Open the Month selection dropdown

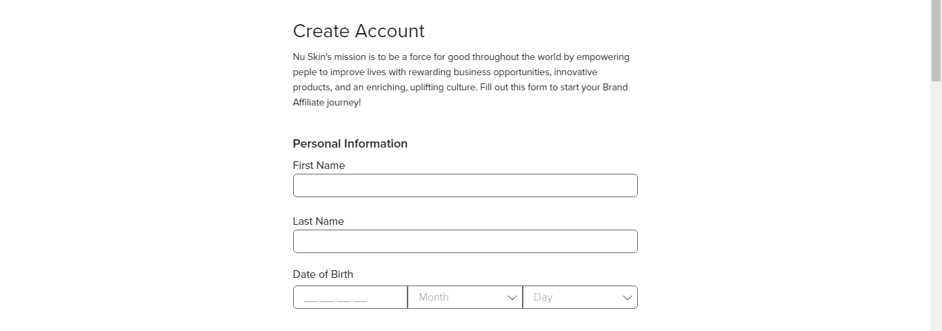point(465,297)
